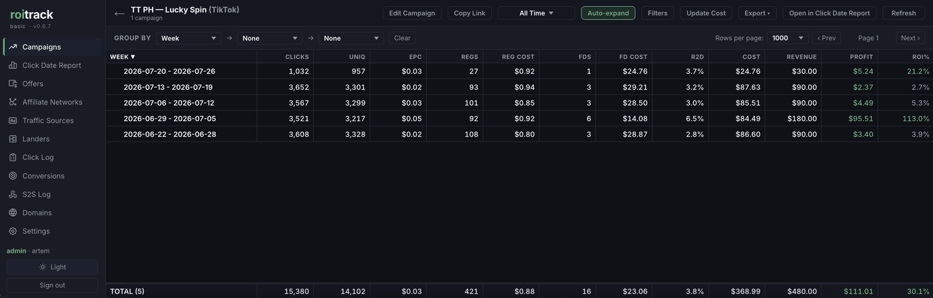The width and height of the screenshot is (933, 298).
Task: Click the $111.01 total profit value
Action: [x=858, y=291]
